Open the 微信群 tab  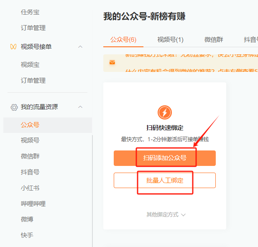(214, 40)
